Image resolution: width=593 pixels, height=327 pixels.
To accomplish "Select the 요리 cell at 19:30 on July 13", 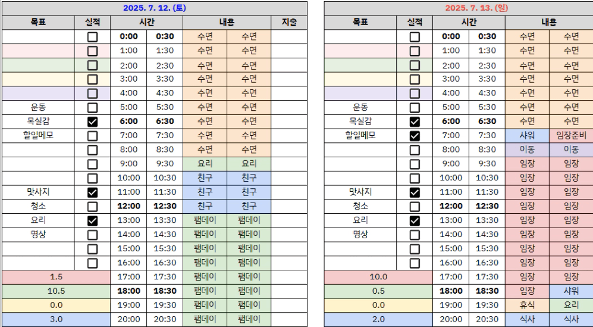I will tap(571, 305).
